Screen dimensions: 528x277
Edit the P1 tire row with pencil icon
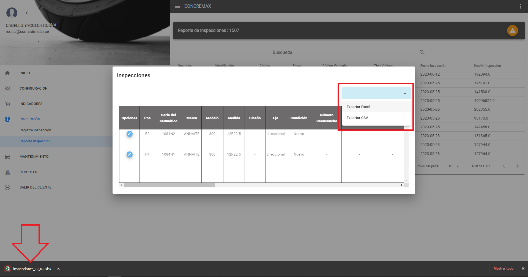(x=129, y=154)
